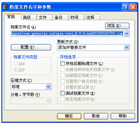
Task: Open the 压缩方式 标准 dropdown
Action: [x=31, y=87]
